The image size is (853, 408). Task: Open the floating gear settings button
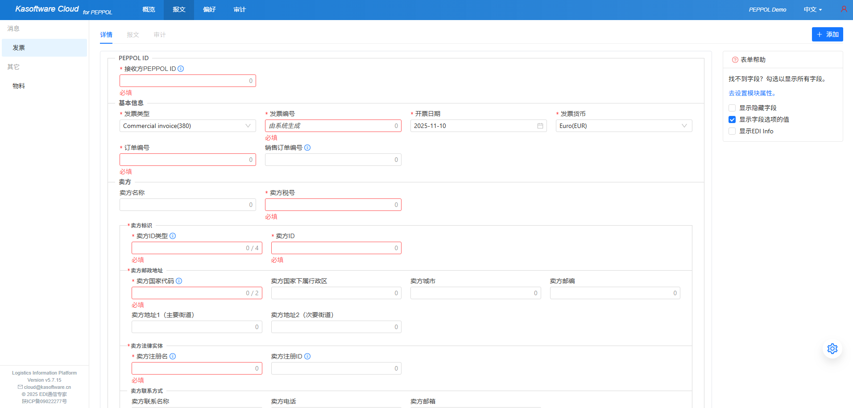coord(832,349)
